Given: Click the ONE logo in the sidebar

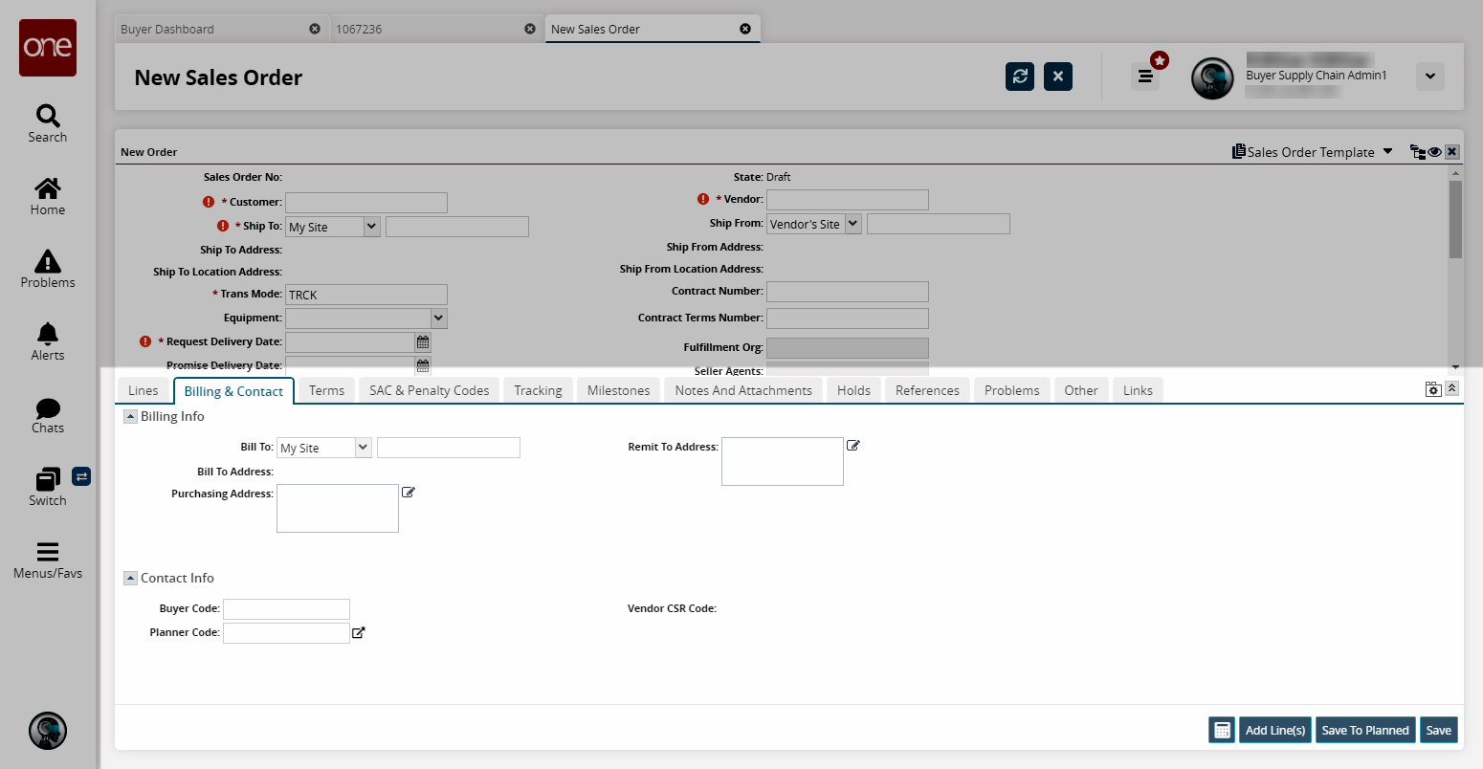Looking at the screenshot, I should point(48,48).
